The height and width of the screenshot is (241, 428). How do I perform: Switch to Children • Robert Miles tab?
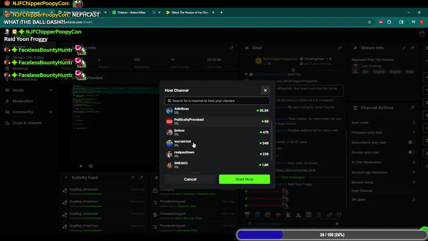click(131, 12)
